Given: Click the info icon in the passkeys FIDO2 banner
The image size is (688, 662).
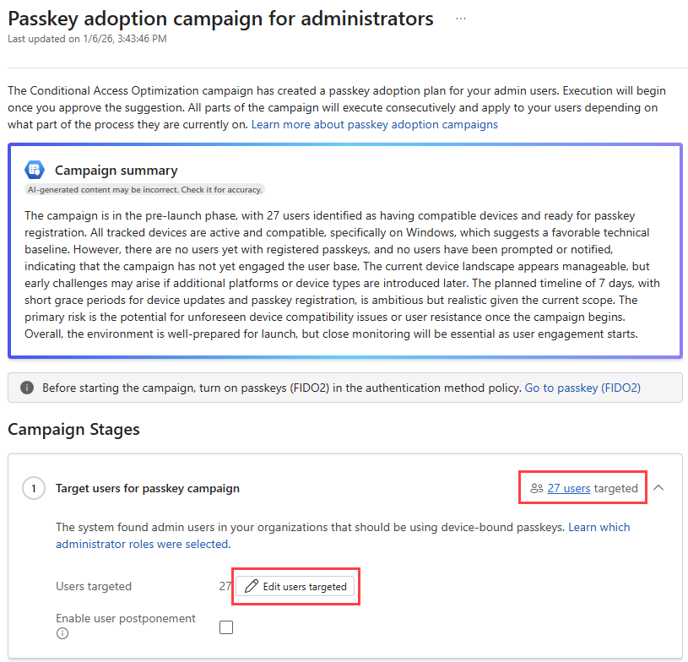Looking at the screenshot, I should pyautogui.click(x=26, y=387).
